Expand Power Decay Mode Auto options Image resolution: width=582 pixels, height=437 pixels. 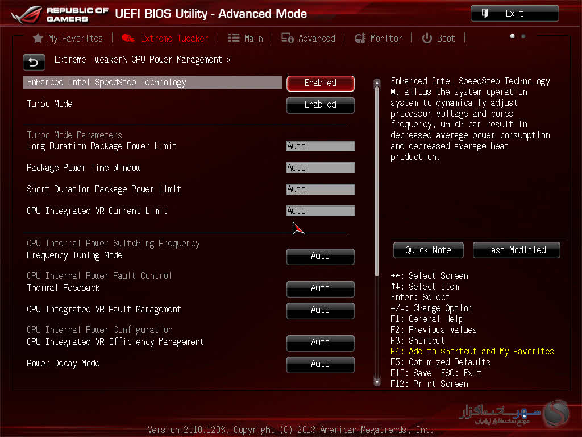point(320,364)
